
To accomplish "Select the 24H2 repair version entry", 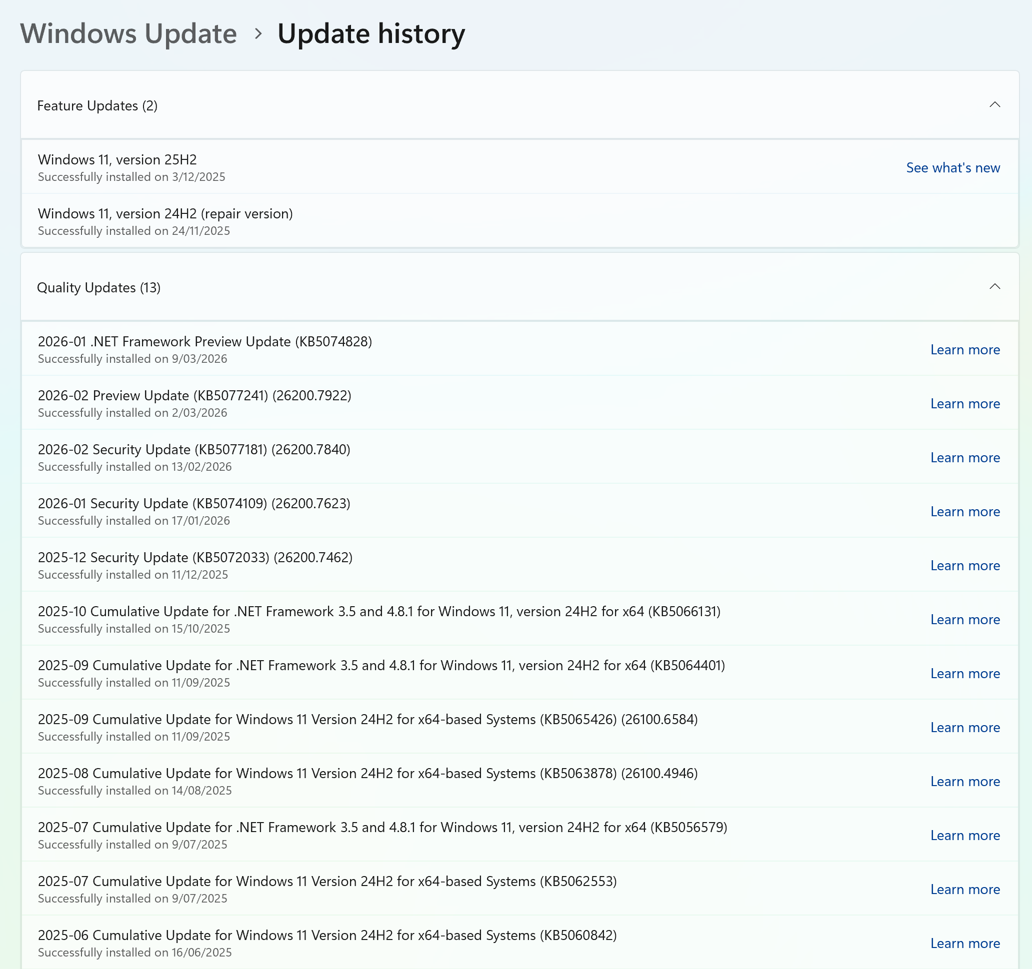I will click(x=165, y=214).
